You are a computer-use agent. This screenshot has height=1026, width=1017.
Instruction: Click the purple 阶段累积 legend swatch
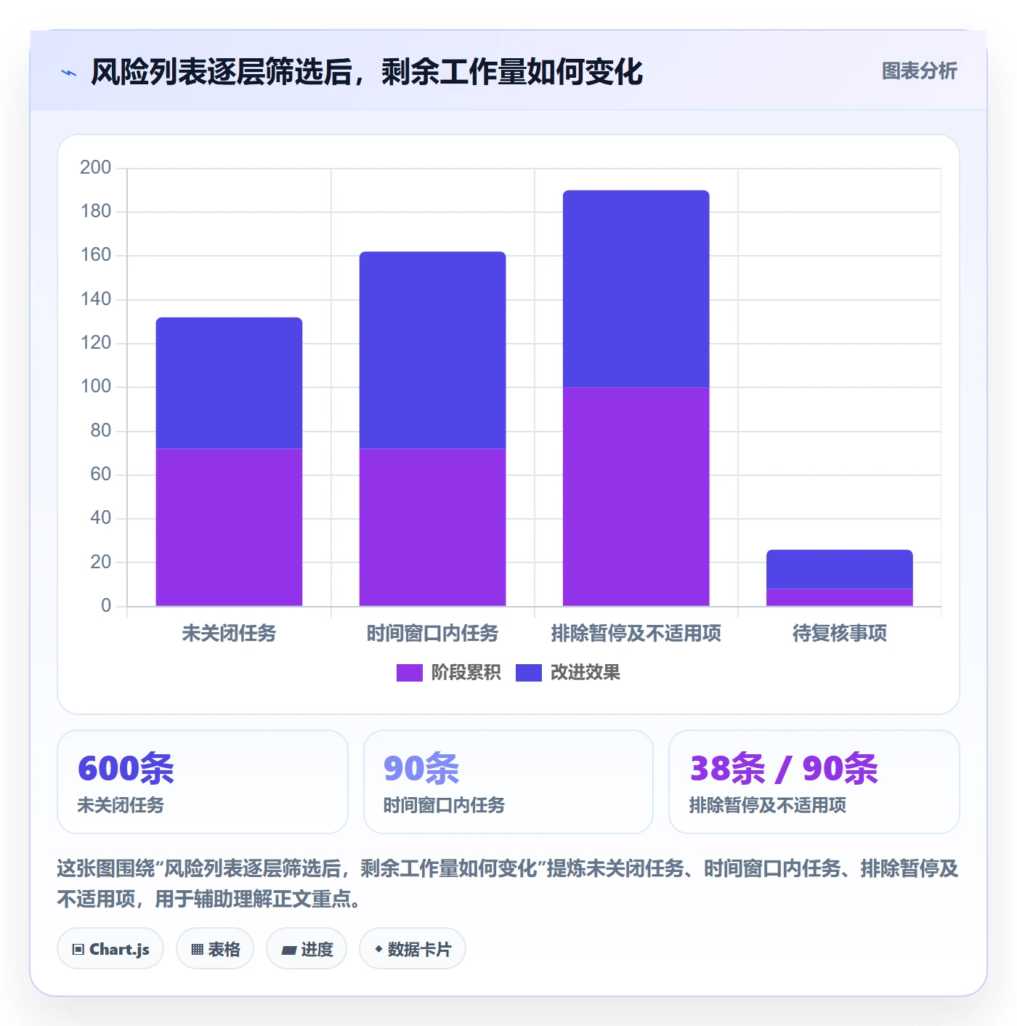point(409,673)
